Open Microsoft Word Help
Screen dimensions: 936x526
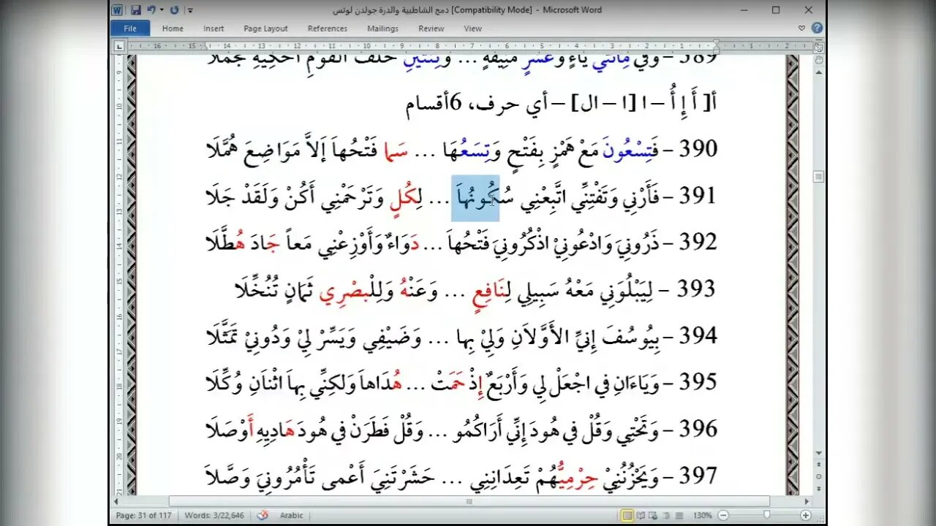click(817, 28)
